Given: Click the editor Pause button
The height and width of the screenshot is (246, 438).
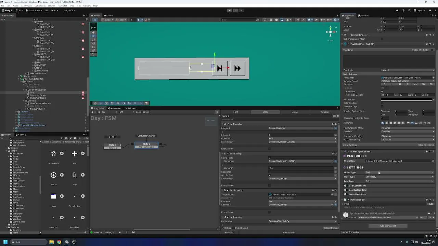Looking at the screenshot, I should point(235,10).
